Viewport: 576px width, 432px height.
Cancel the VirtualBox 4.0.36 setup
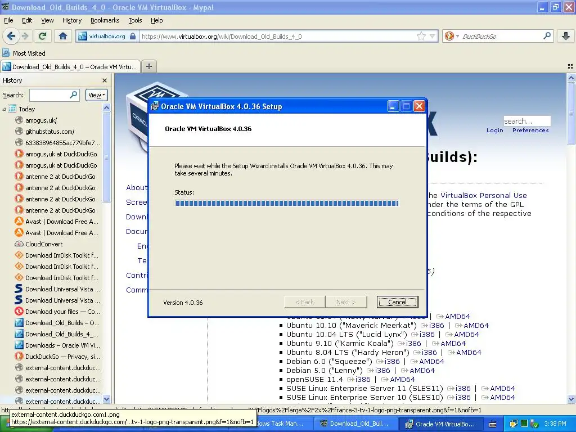[397, 302]
